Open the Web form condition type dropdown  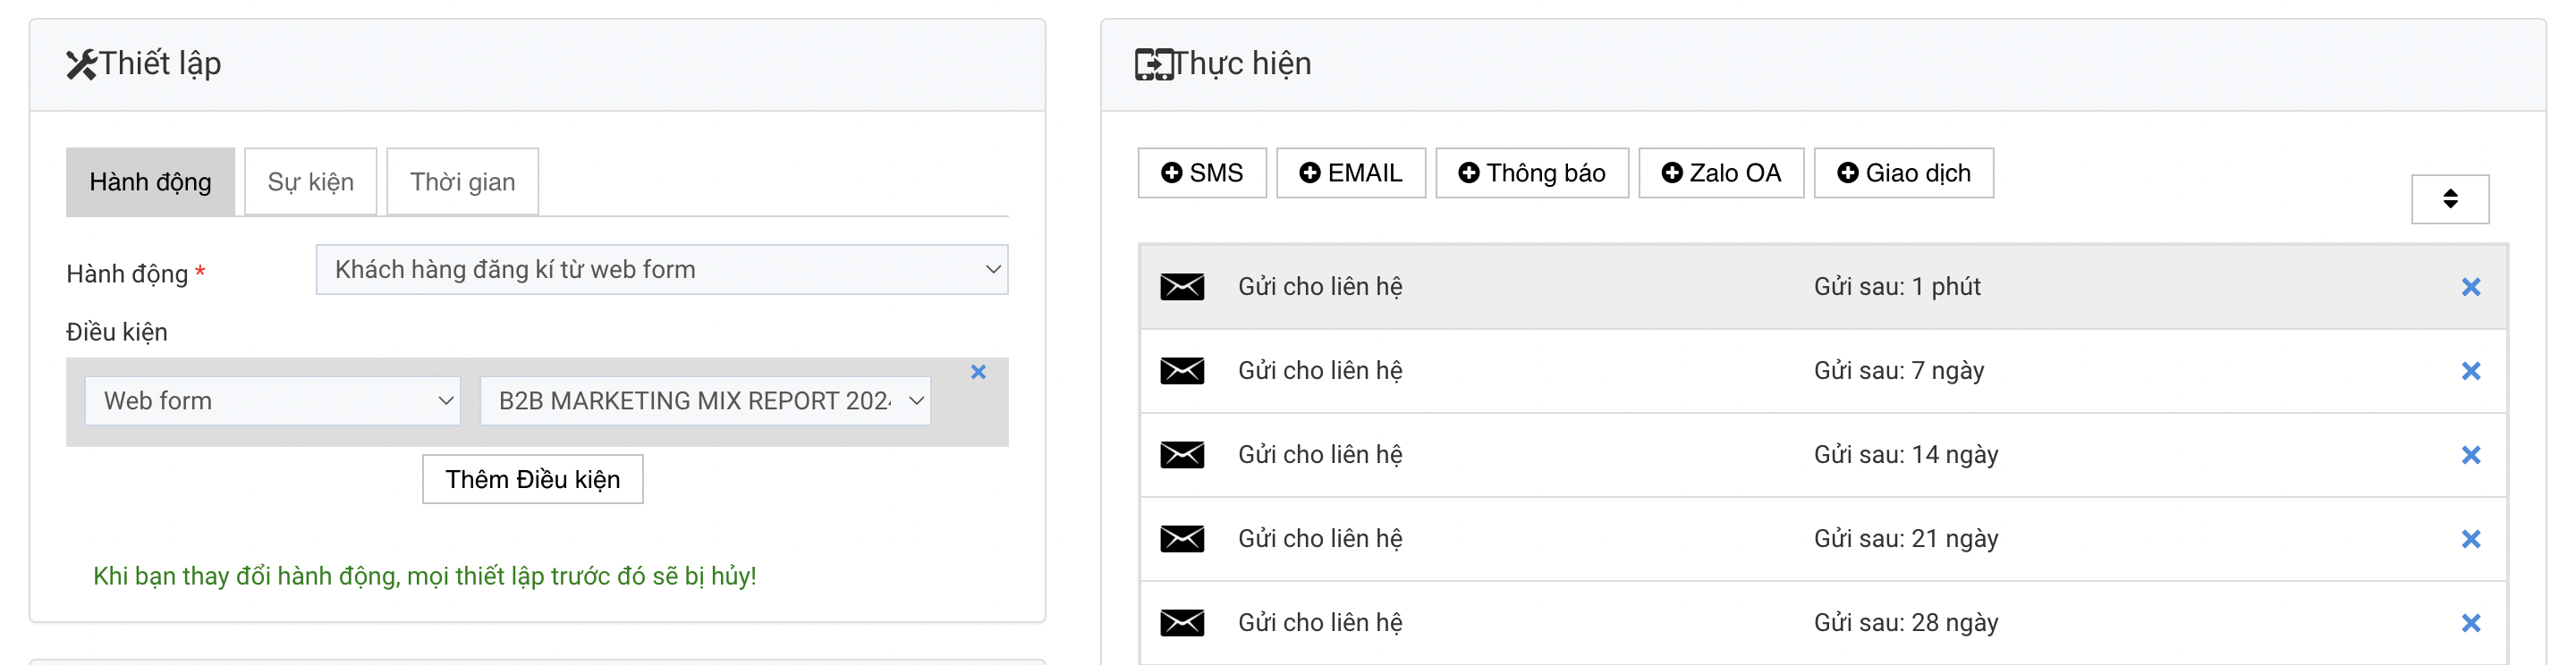tap(272, 401)
